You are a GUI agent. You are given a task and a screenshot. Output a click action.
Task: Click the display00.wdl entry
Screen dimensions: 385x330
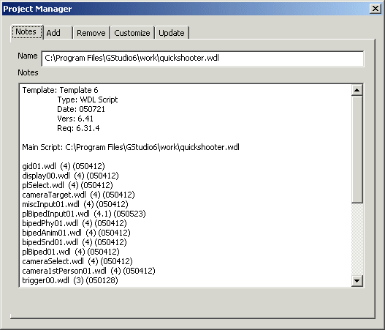(70, 176)
